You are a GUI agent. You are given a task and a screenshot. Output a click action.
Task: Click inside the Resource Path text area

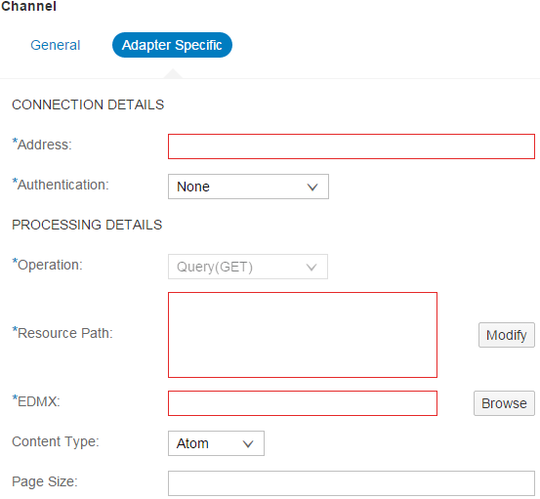pyautogui.click(x=303, y=335)
